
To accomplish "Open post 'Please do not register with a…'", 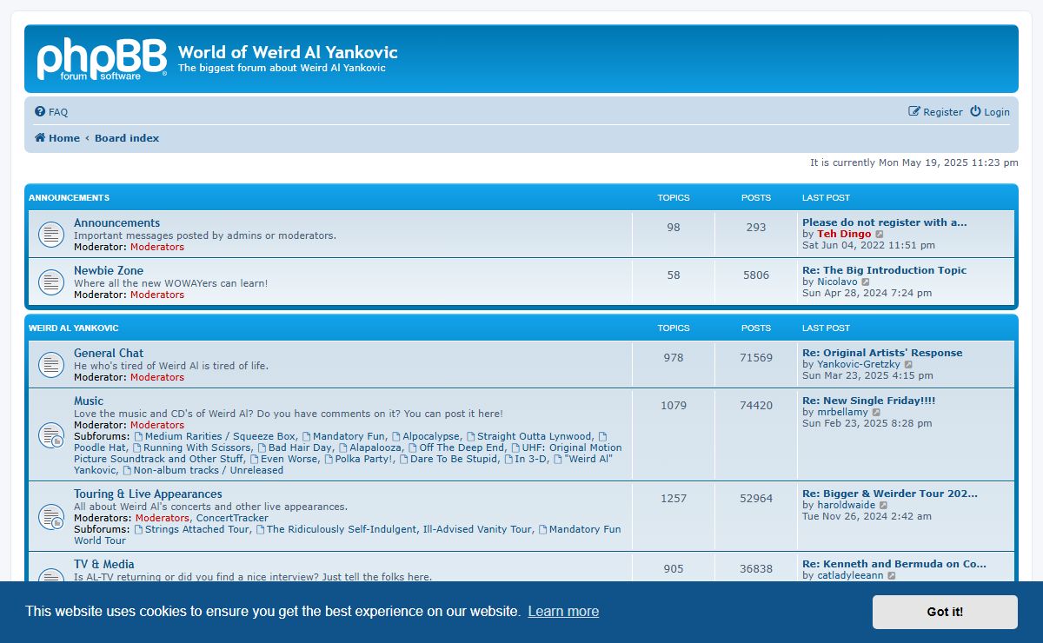I will (x=884, y=222).
